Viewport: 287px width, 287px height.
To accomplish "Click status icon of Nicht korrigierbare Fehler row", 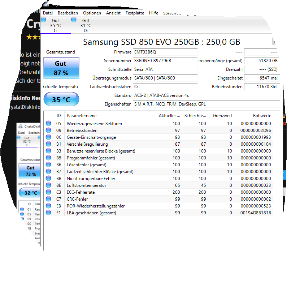I will (x=48, y=178).
